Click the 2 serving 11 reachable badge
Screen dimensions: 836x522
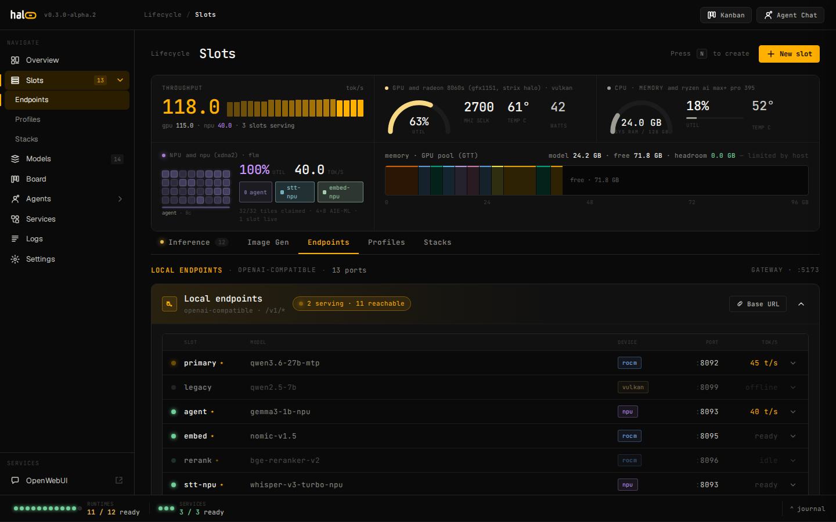pos(352,303)
